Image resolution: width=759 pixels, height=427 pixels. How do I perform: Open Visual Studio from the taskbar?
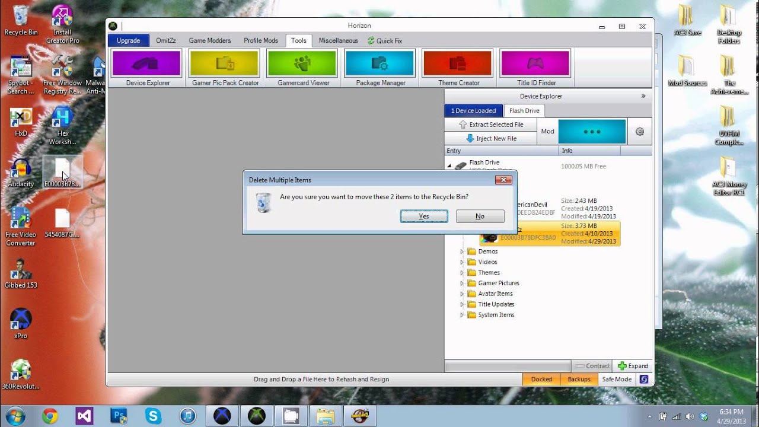tap(84, 416)
